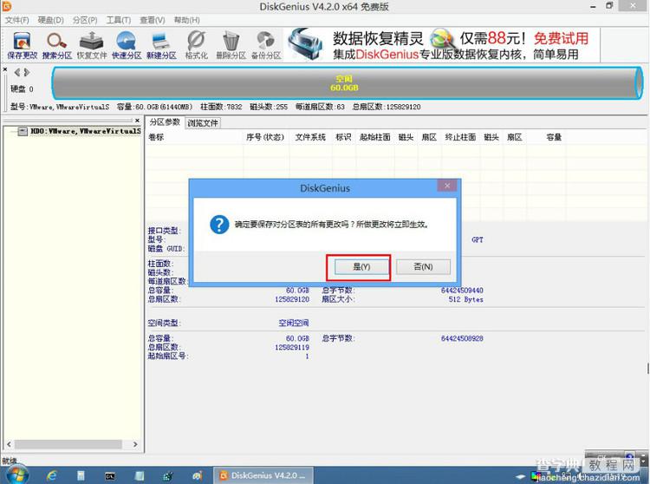Click the 起始柱面 column header
The image size is (650, 484).
374,137
